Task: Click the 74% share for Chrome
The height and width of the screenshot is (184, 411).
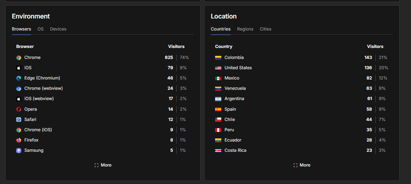Action: [x=184, y=57]
